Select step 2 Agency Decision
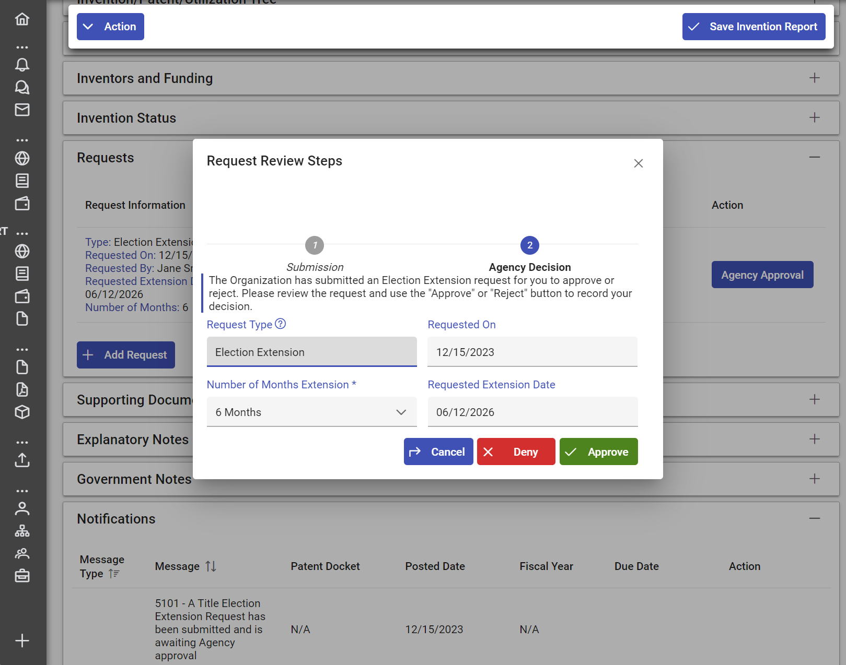846x665 pixels. [529, 245]
